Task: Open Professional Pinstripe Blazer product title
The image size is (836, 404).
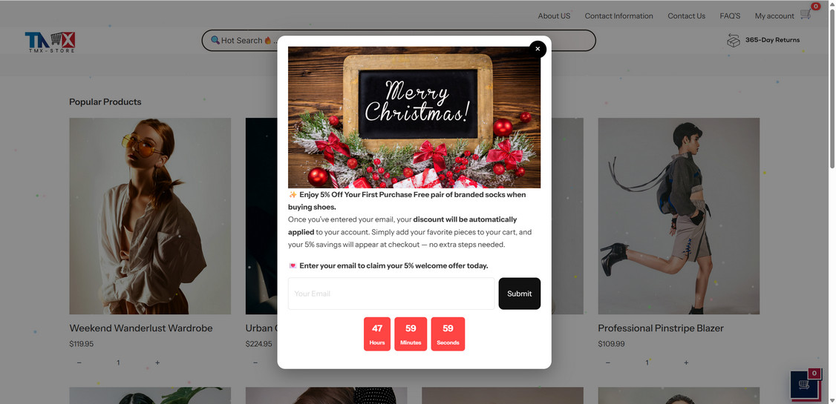Action: [x=661, y=328]
